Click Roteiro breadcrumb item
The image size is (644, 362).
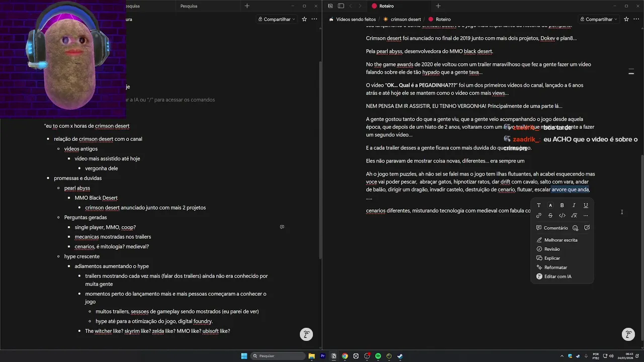440,19
